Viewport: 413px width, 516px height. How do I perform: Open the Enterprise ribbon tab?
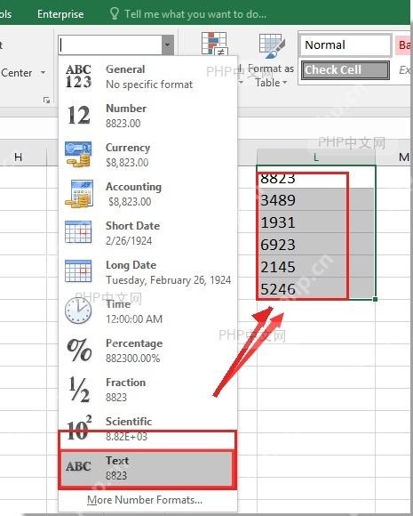point(60,14)
